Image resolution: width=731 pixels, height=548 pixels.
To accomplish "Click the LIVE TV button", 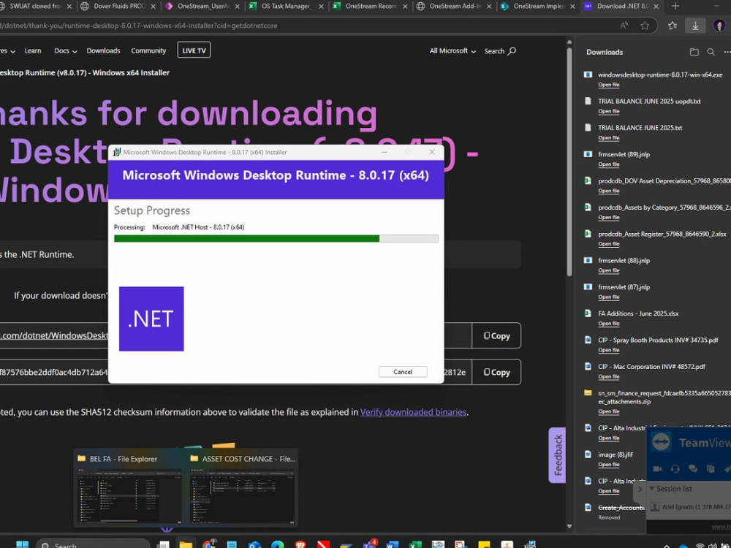I will click(x=194, y=50).
